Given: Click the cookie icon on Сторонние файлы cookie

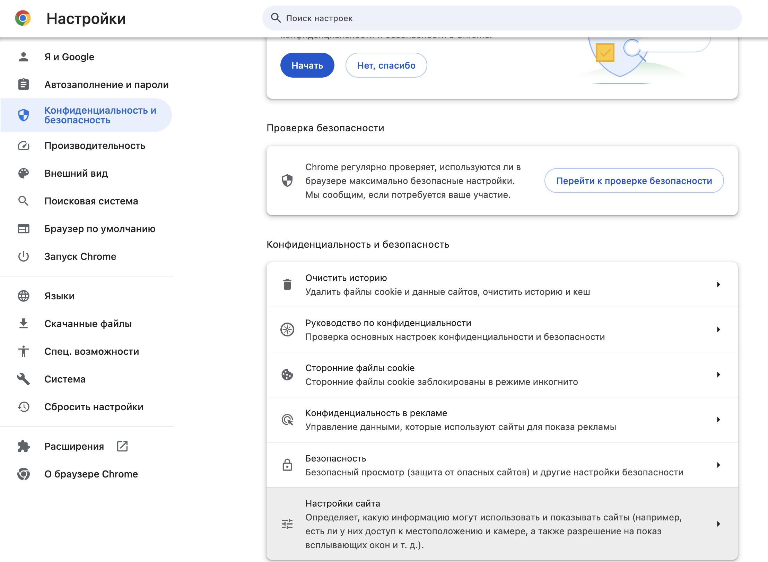Looking at the screenshot, I should tap(287, 375).
